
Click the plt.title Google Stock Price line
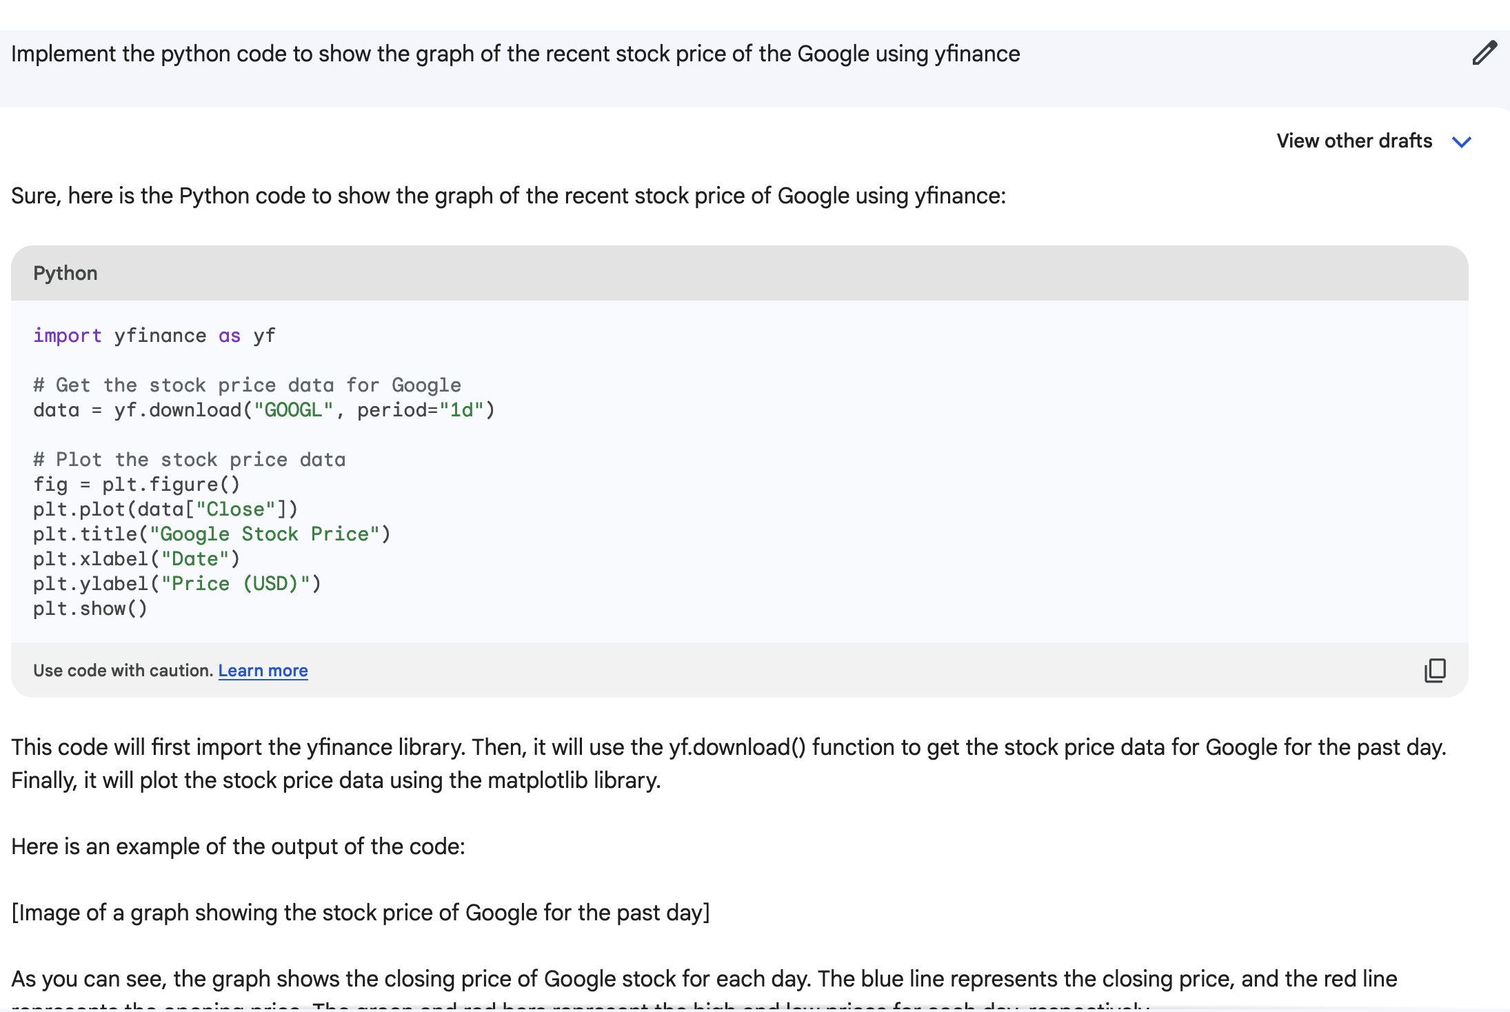[x=212, y=534]
